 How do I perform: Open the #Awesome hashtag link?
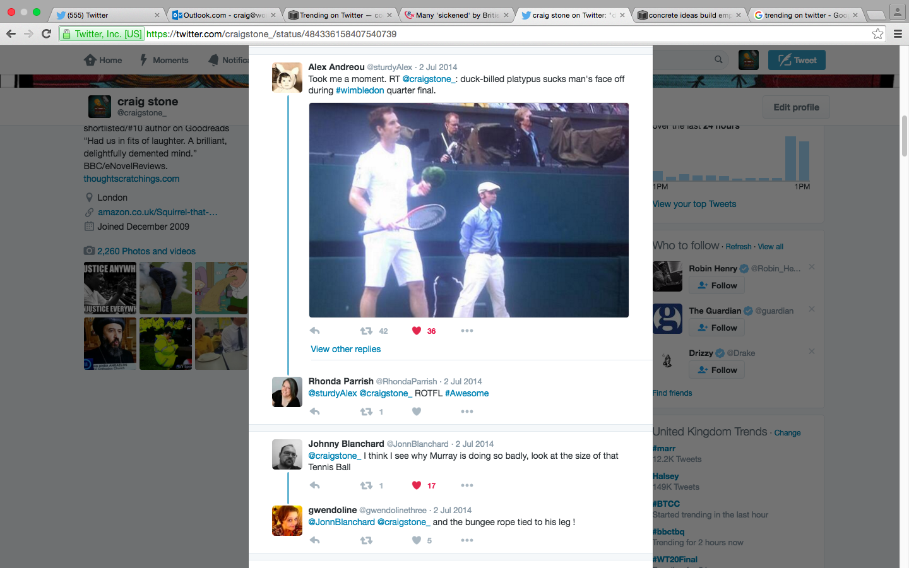coord(466,393)
